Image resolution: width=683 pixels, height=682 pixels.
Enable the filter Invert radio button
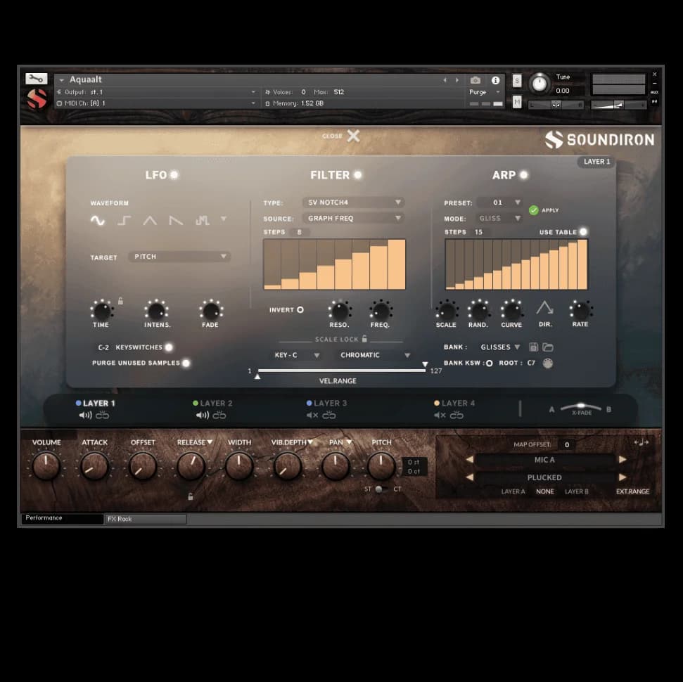coord(300,310)
